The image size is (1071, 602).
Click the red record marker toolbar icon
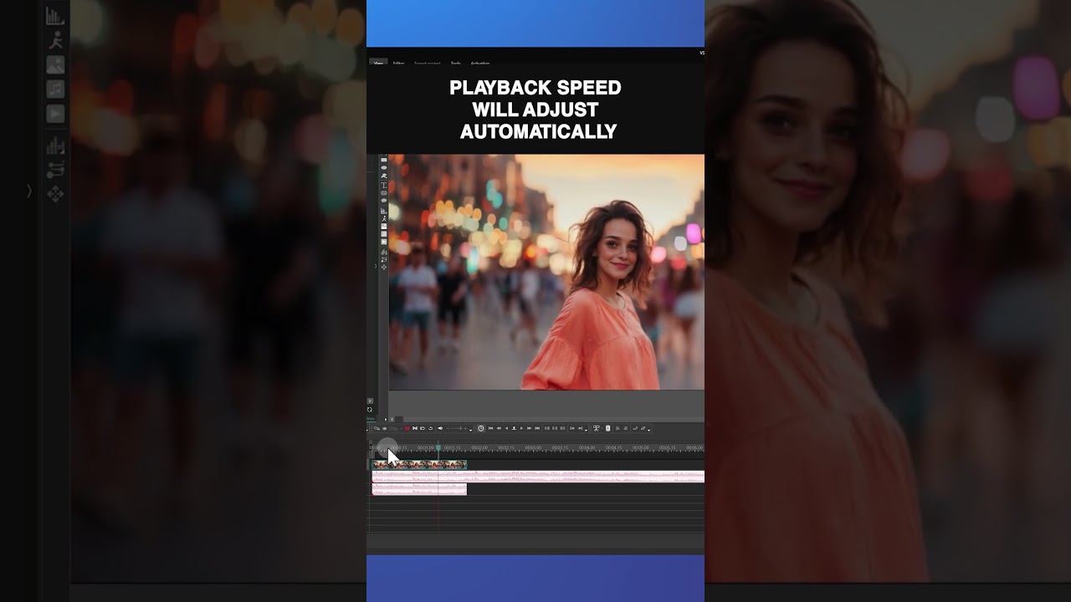click(407, 428)
